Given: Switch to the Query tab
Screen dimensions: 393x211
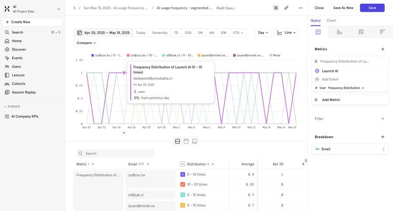Looking at the screenshot, I should point(315,20).
